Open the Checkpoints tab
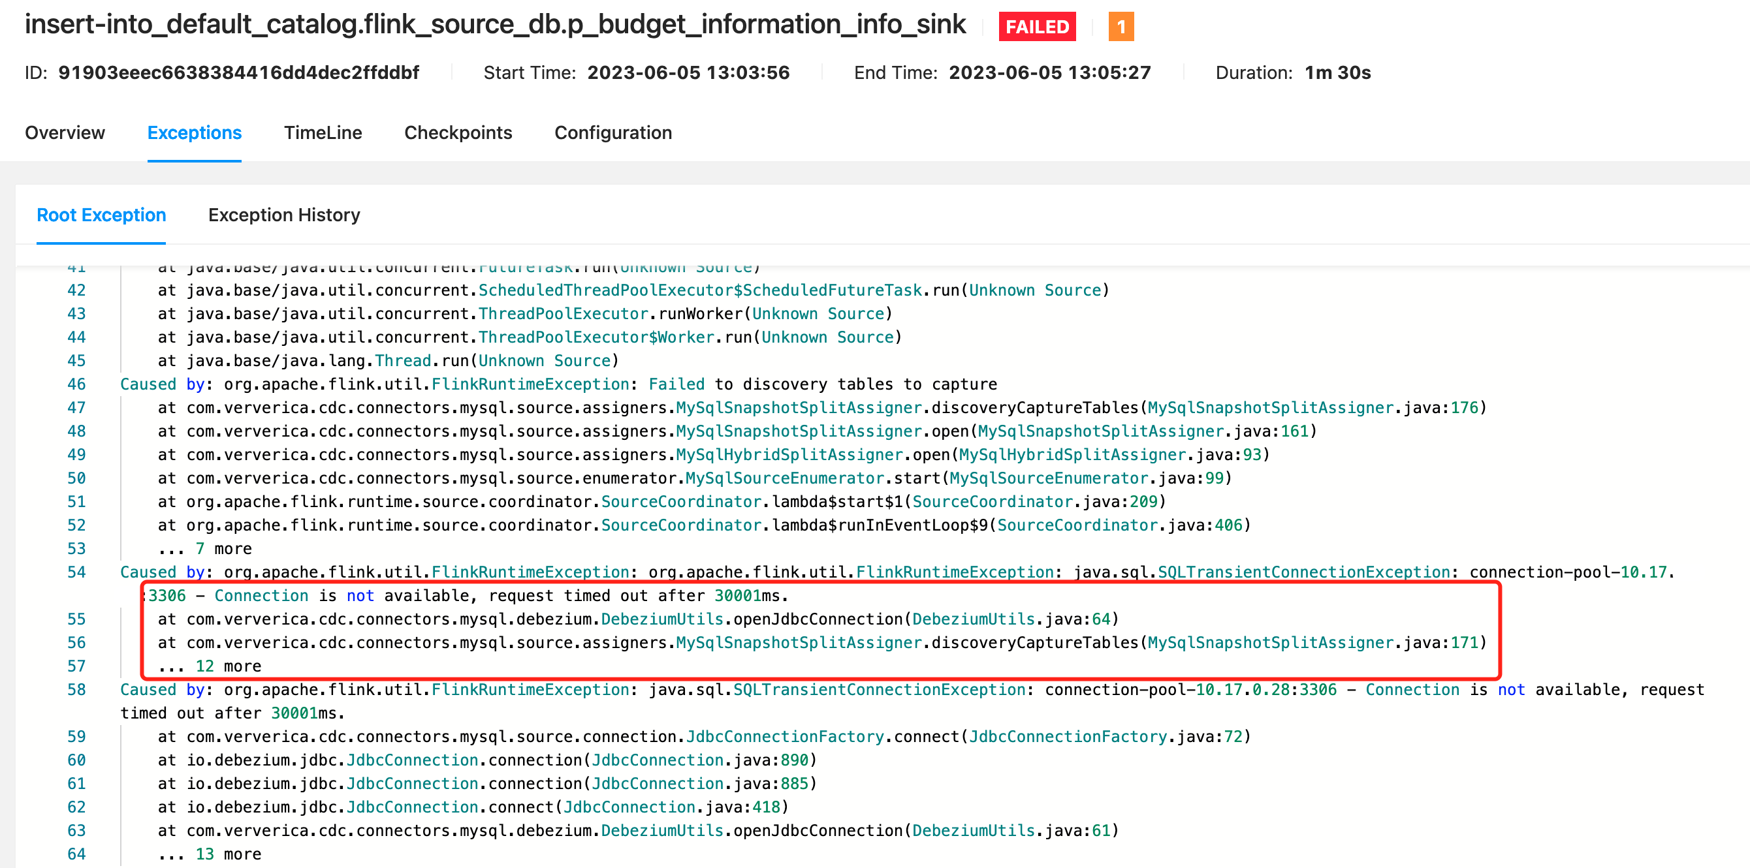This screenshot has width=1750, height=868. point(458,132)
